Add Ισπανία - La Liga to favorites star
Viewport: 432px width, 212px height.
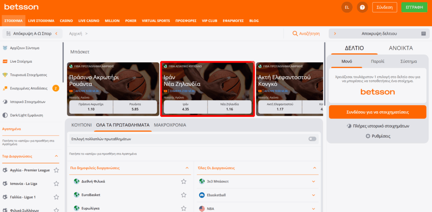pyautogui.click(x=56, y=183)
